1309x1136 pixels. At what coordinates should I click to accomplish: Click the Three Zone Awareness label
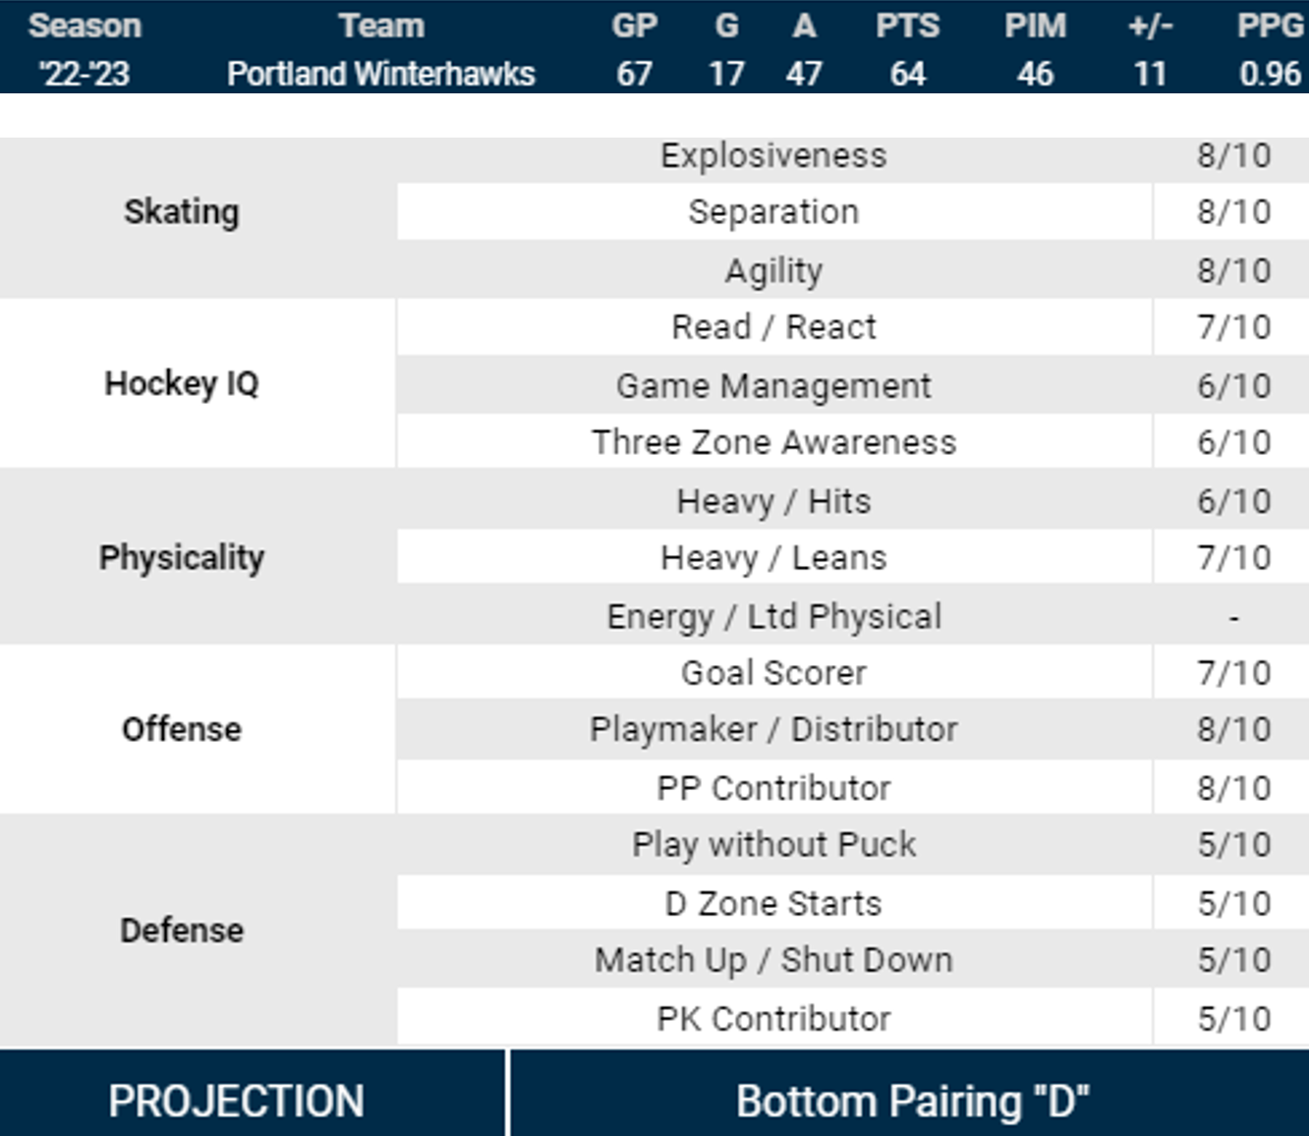(x=773, y=442)
